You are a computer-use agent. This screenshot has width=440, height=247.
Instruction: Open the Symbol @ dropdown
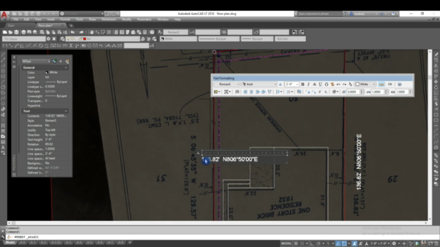coord(335,92)
